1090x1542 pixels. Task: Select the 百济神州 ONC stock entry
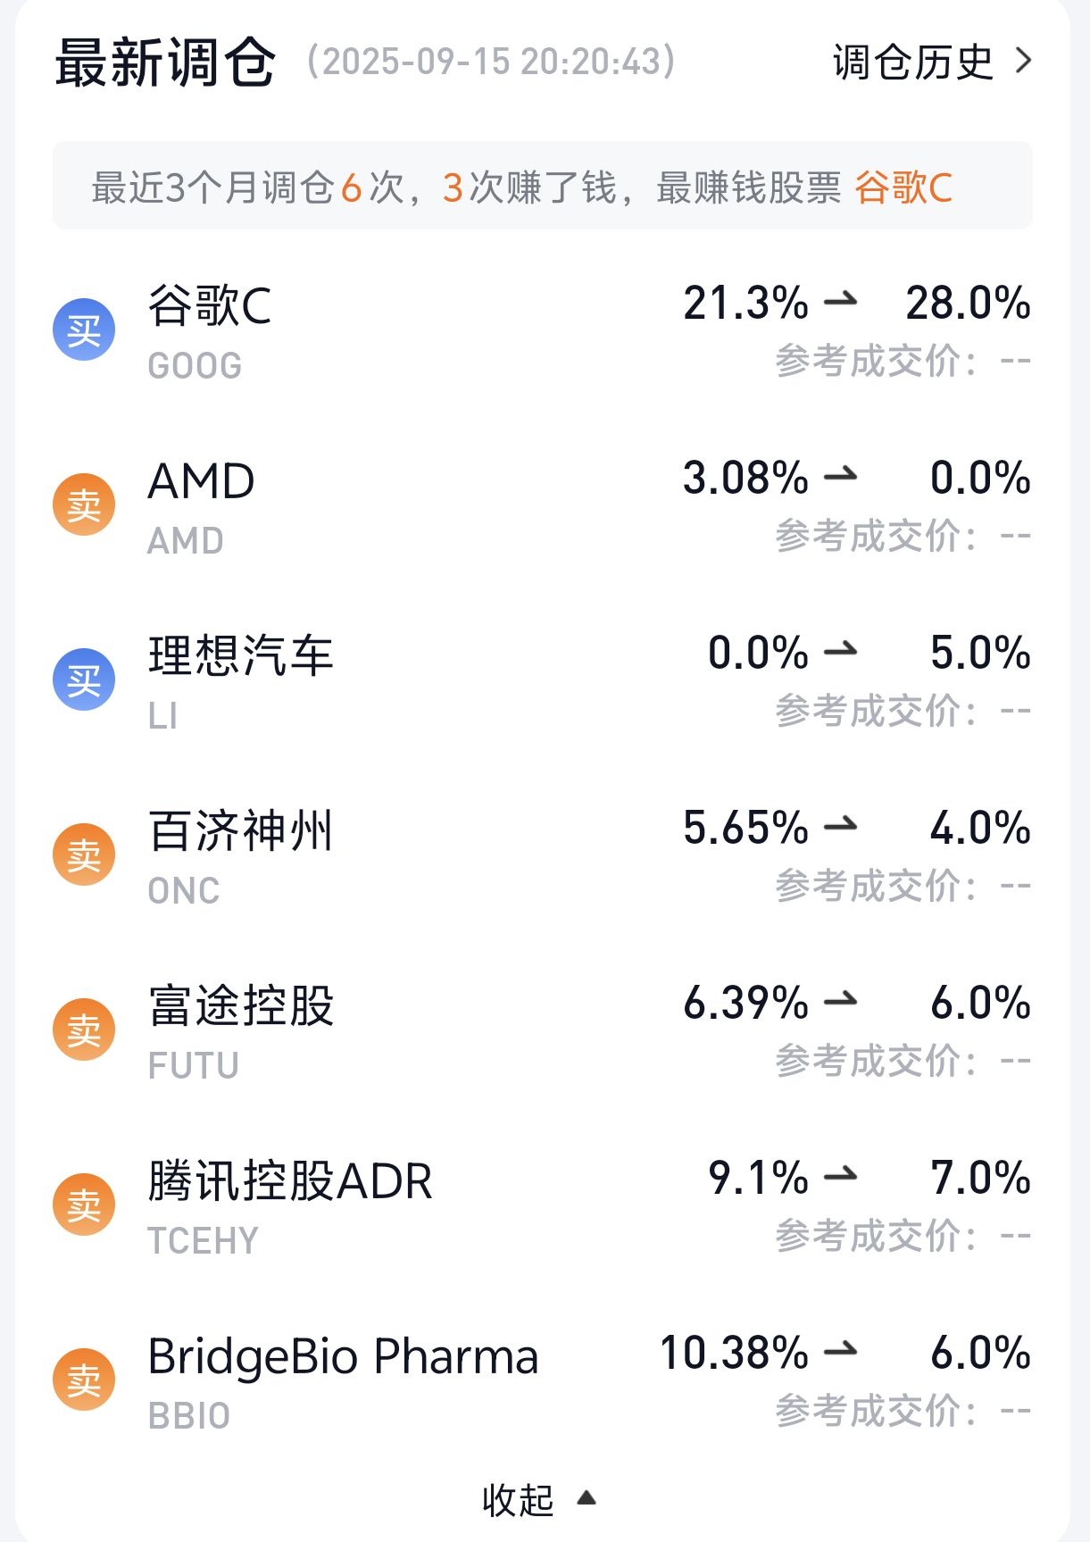pos(241,831)
